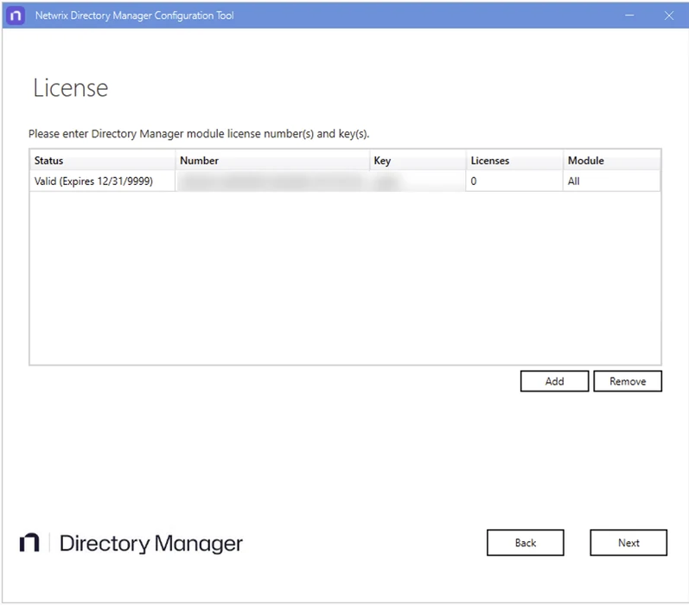The height and width of the screenshot is (605, 689).
Task: Remove the selected license
Action: click(627, 381)
